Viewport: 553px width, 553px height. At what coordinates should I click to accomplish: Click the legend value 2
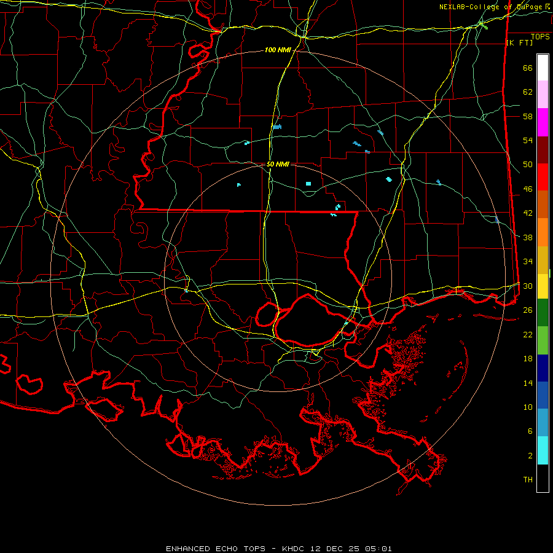pos(530,456)
